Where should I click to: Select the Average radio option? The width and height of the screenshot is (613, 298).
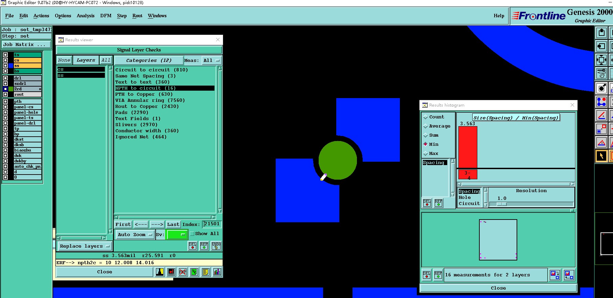coord(426,126)
